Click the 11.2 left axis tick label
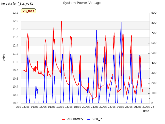 click(15, 54)
